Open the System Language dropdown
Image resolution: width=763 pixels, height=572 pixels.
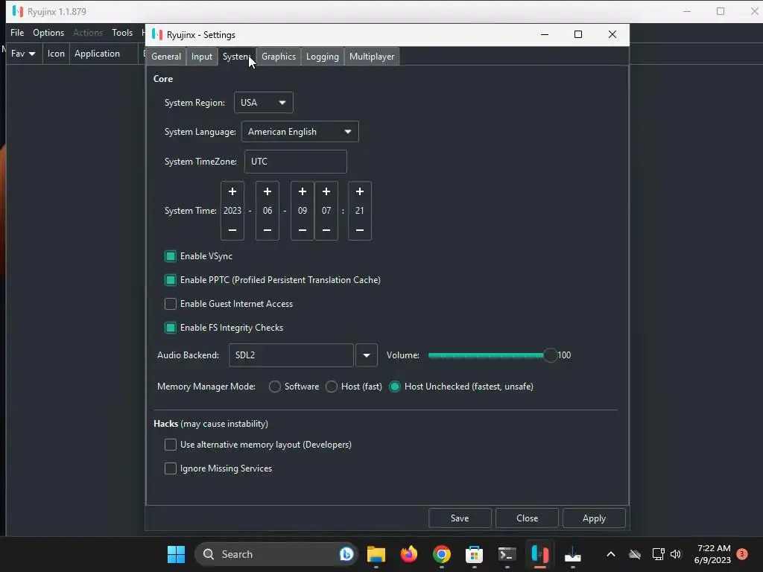(300, 132)
